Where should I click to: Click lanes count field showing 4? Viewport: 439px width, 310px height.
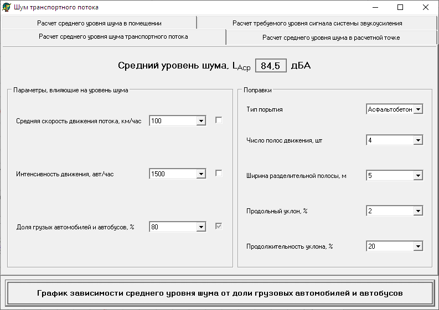(x=390, y=140)
